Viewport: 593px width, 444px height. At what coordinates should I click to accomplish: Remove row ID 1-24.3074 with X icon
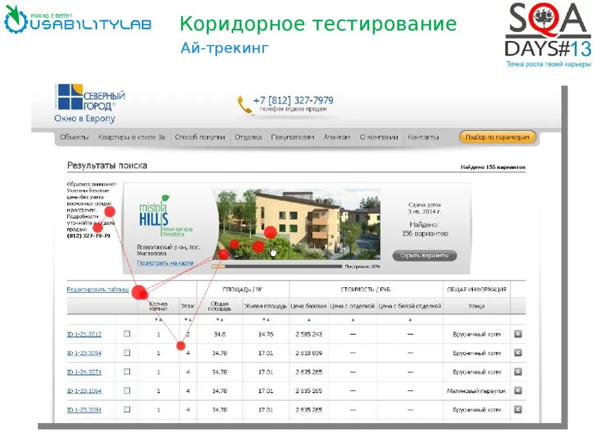(x=518, y=372)
